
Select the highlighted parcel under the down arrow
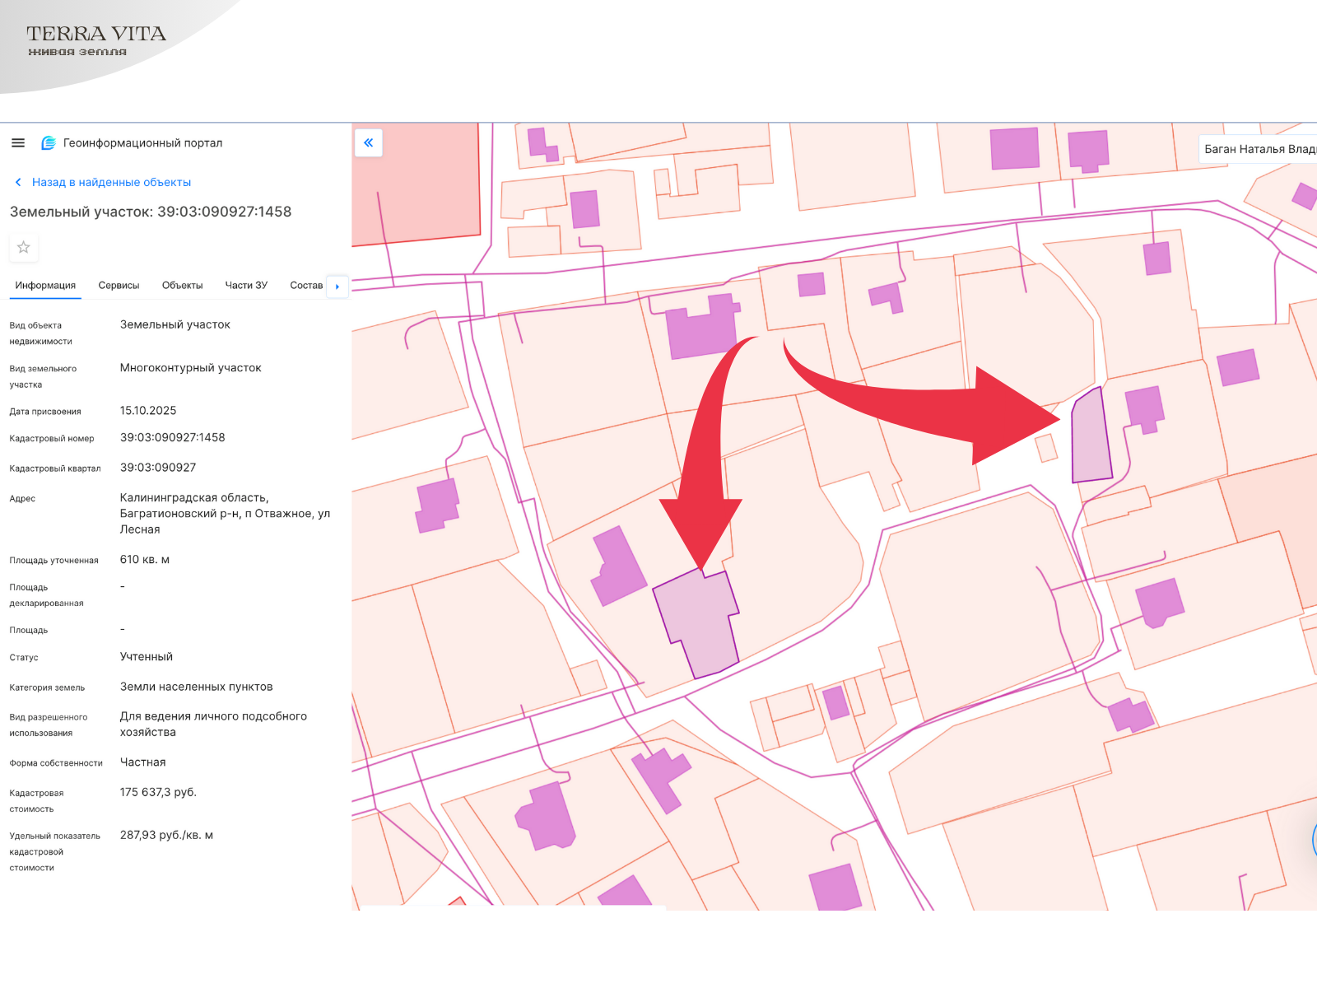click(x=698, y=622)
